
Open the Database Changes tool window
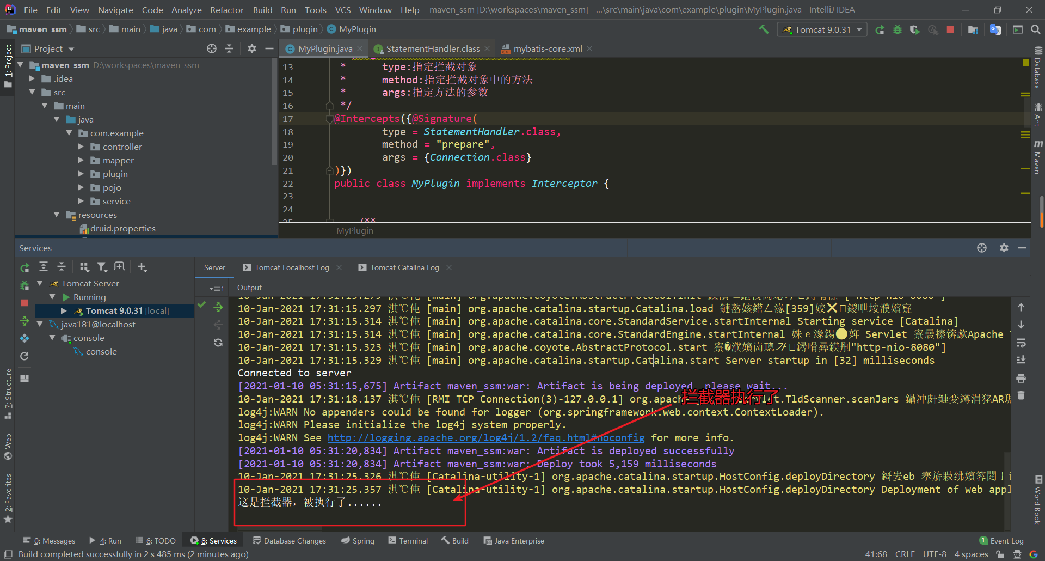coord(289,541)
